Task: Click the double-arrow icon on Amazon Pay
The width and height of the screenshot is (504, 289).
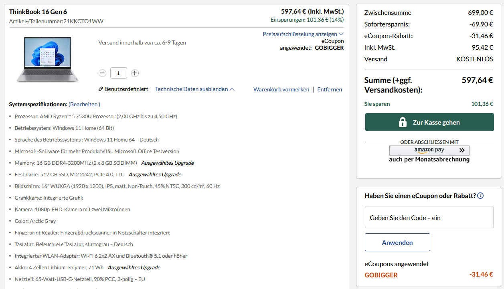Action: pos(461,151)
